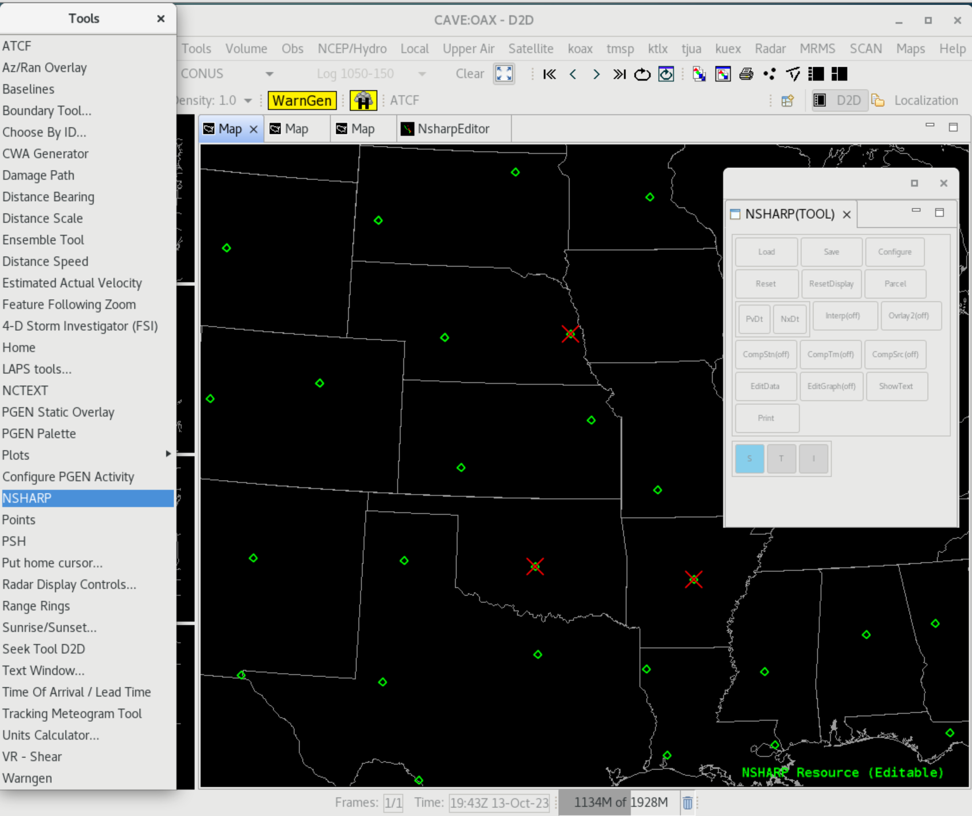Click ResetDisplay in the NSHARP panel
The image size is (972, 816).
click(831, 284)
